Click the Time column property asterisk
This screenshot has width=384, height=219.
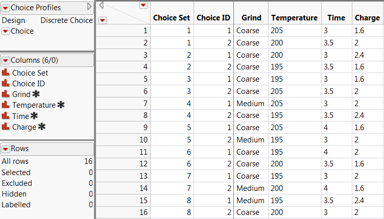click(x=34, y=116)
